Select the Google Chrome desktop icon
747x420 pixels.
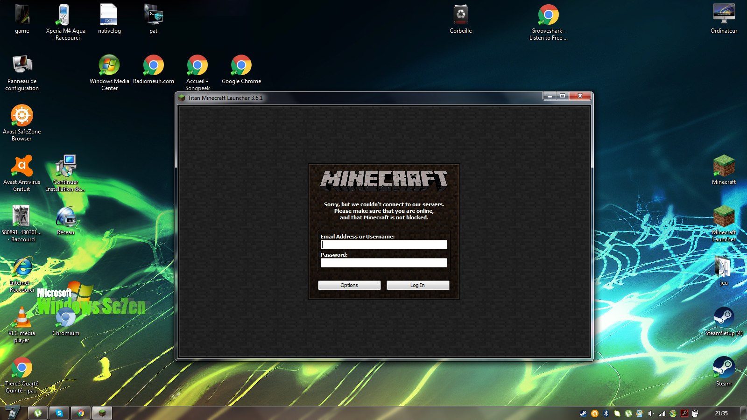(x=241, y=70)
